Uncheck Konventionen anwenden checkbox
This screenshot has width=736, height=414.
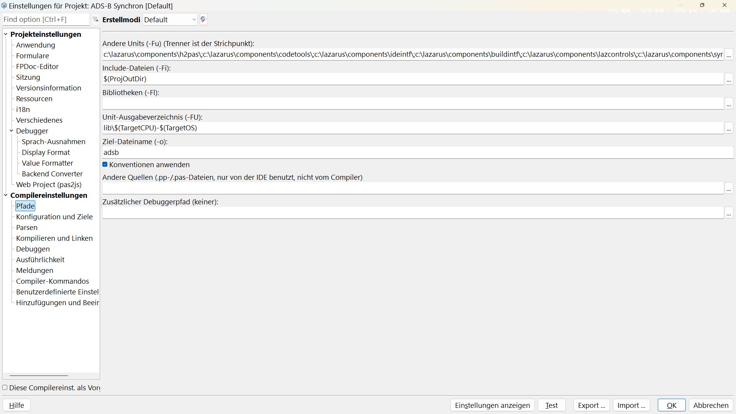pyautogui.click(x=105, y=164)
